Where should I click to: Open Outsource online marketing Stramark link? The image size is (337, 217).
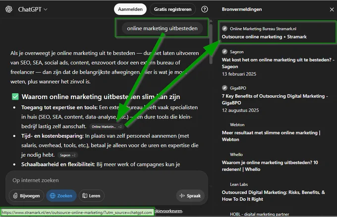(x=264, y=37)
